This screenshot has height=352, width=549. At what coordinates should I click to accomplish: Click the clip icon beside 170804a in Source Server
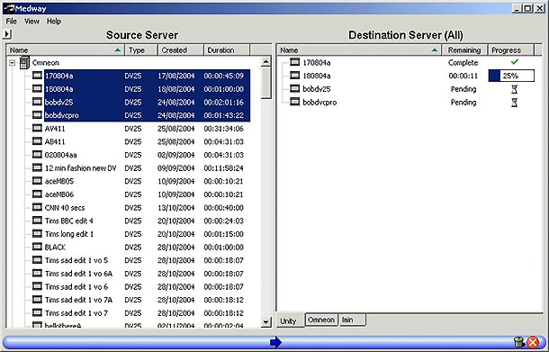[37, 76]
